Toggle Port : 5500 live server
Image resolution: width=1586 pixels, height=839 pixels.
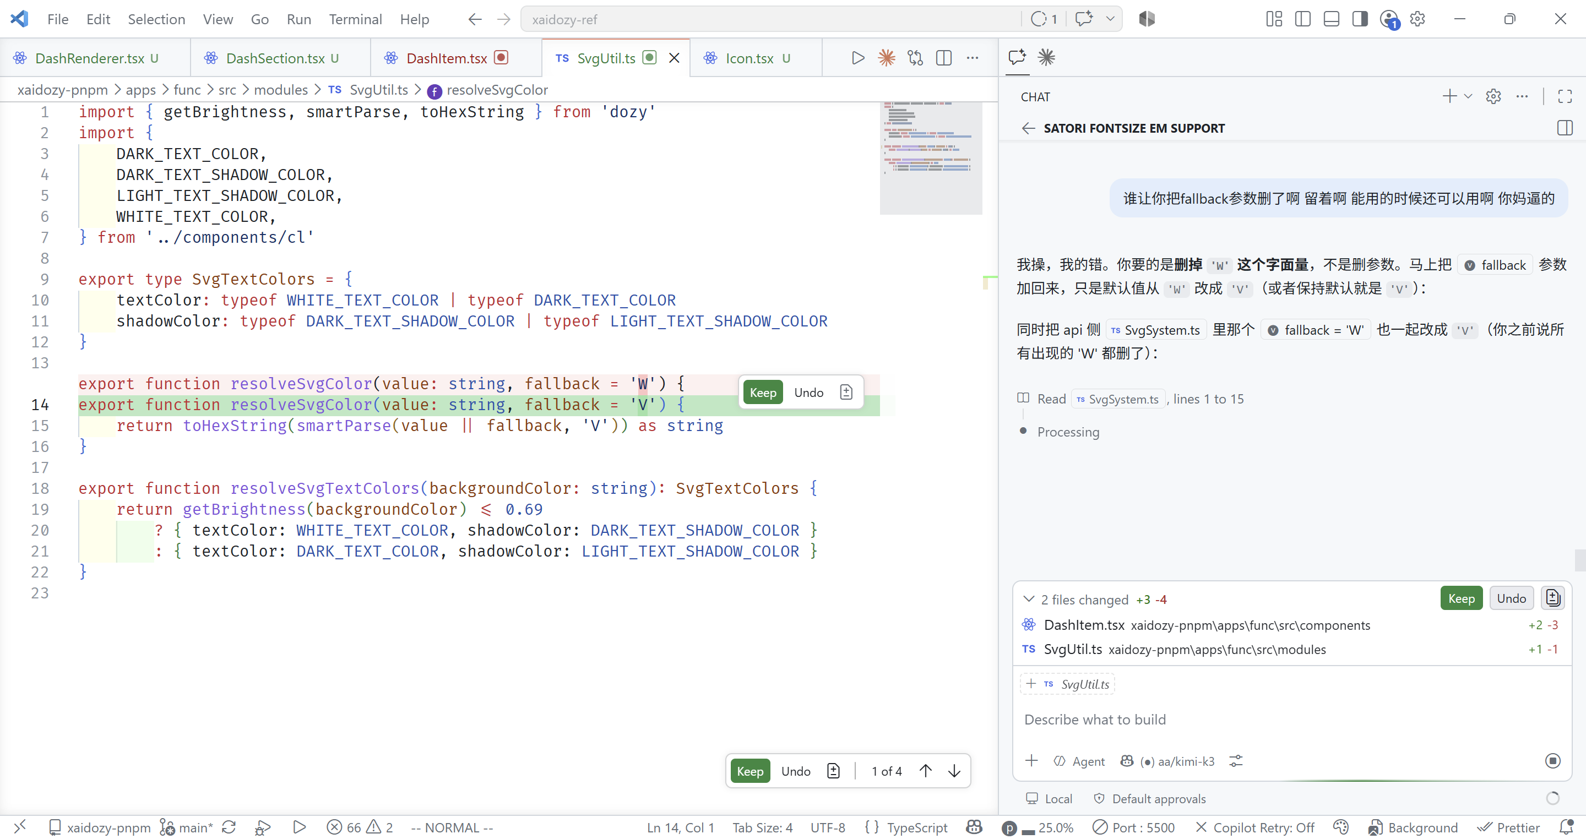click(x=1133, y=828)
